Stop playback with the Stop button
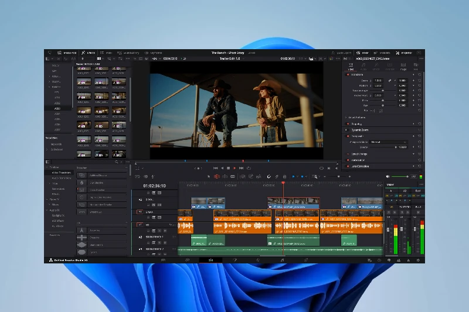 [228, 168]
